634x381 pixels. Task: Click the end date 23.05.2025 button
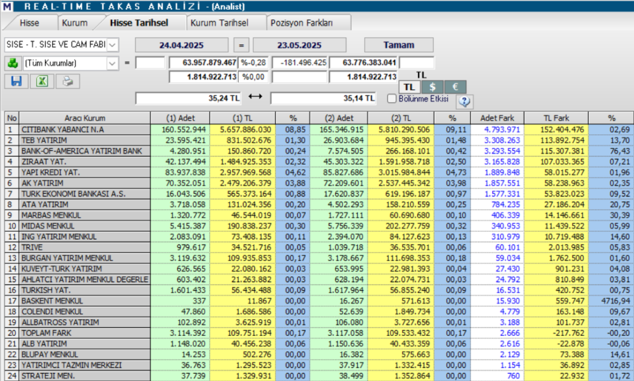[x=300, y=45]
